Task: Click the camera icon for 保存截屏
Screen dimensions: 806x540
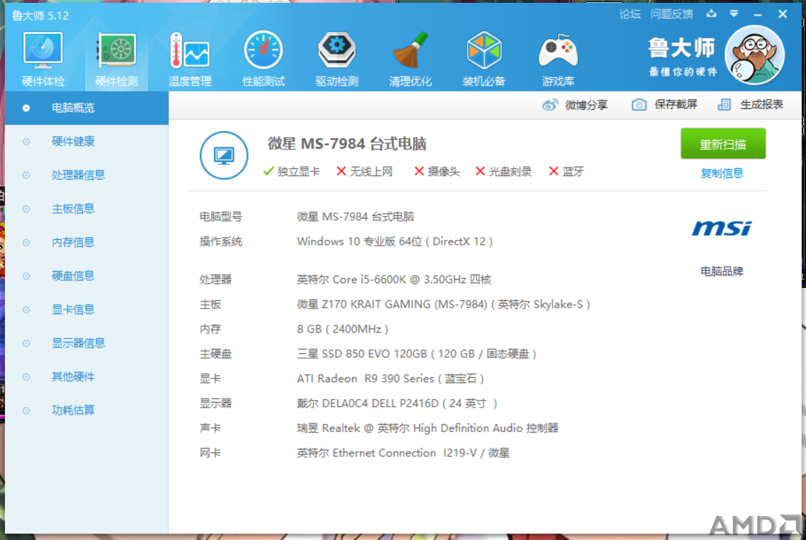Action: (x=639, y=105)
